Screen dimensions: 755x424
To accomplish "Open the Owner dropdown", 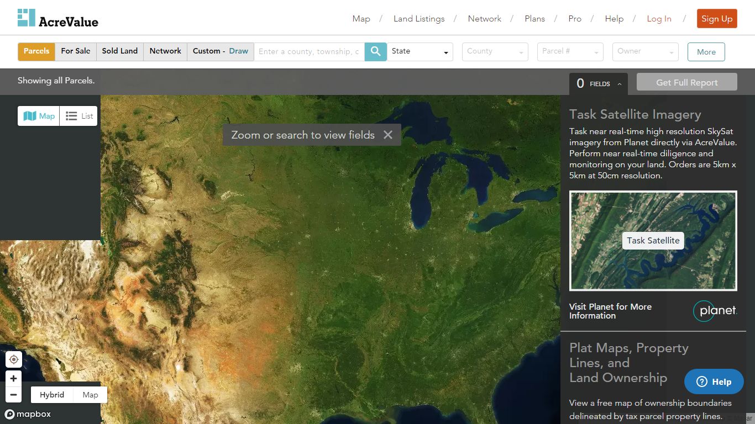I will coord(646,51).
